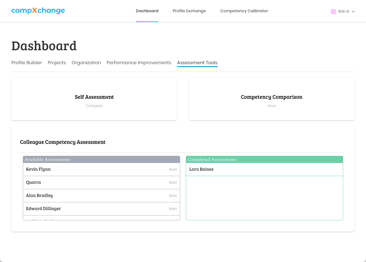366x262 pixels.
Task: Start the assessment for Quorra
Action: [x=173, y=182]
